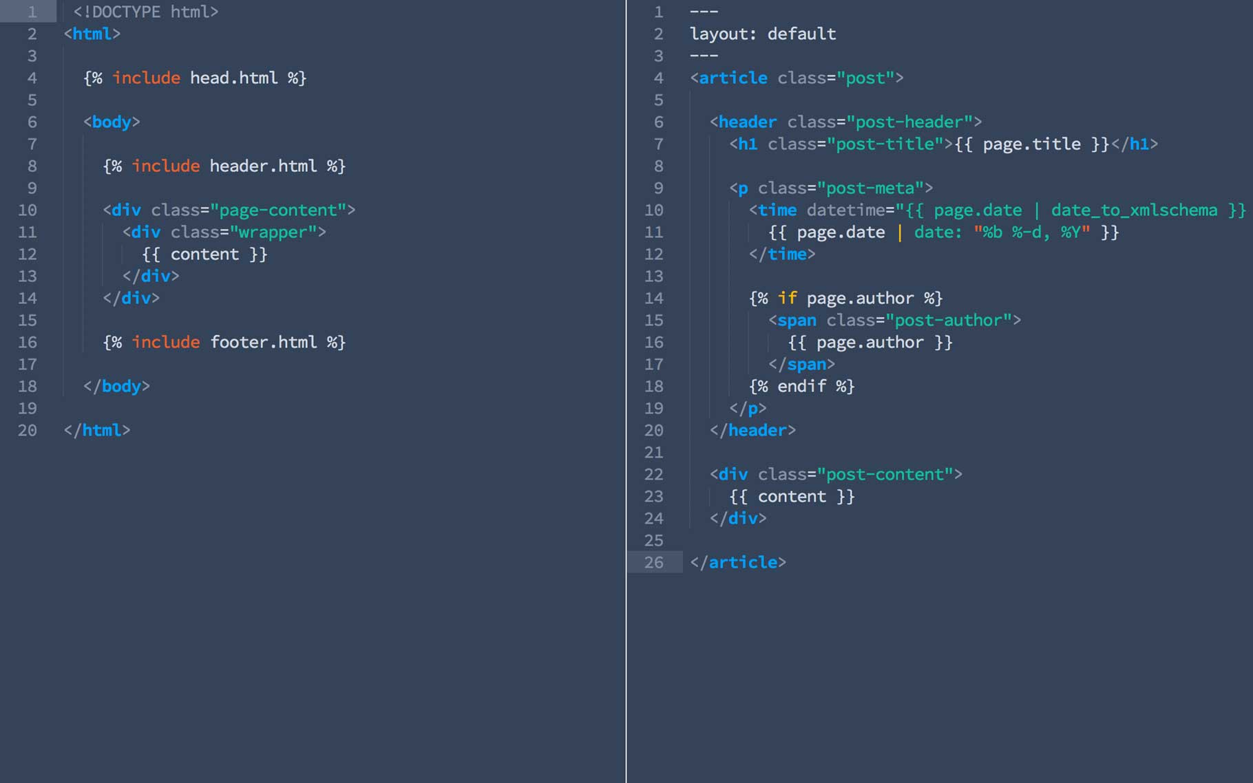Click line number 26 in right pane gutter
1253x783 pixels.
653,562
